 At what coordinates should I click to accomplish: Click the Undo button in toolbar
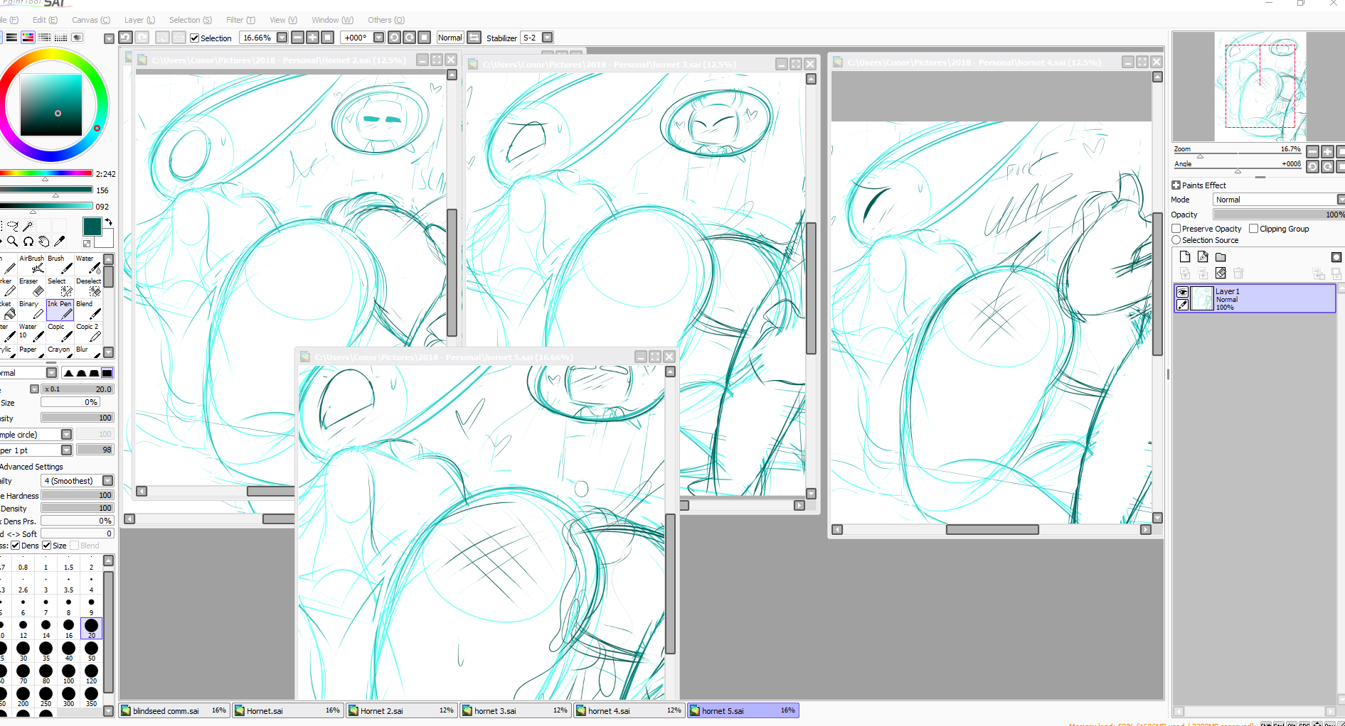tap(126, 38)
